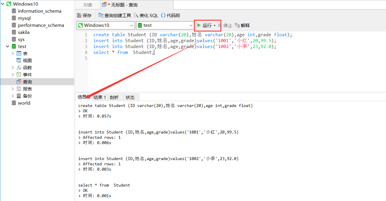Click 'select * from Student;' line in editor
Viewport: 386px width, 201px height.
click(x=124, y=52)
